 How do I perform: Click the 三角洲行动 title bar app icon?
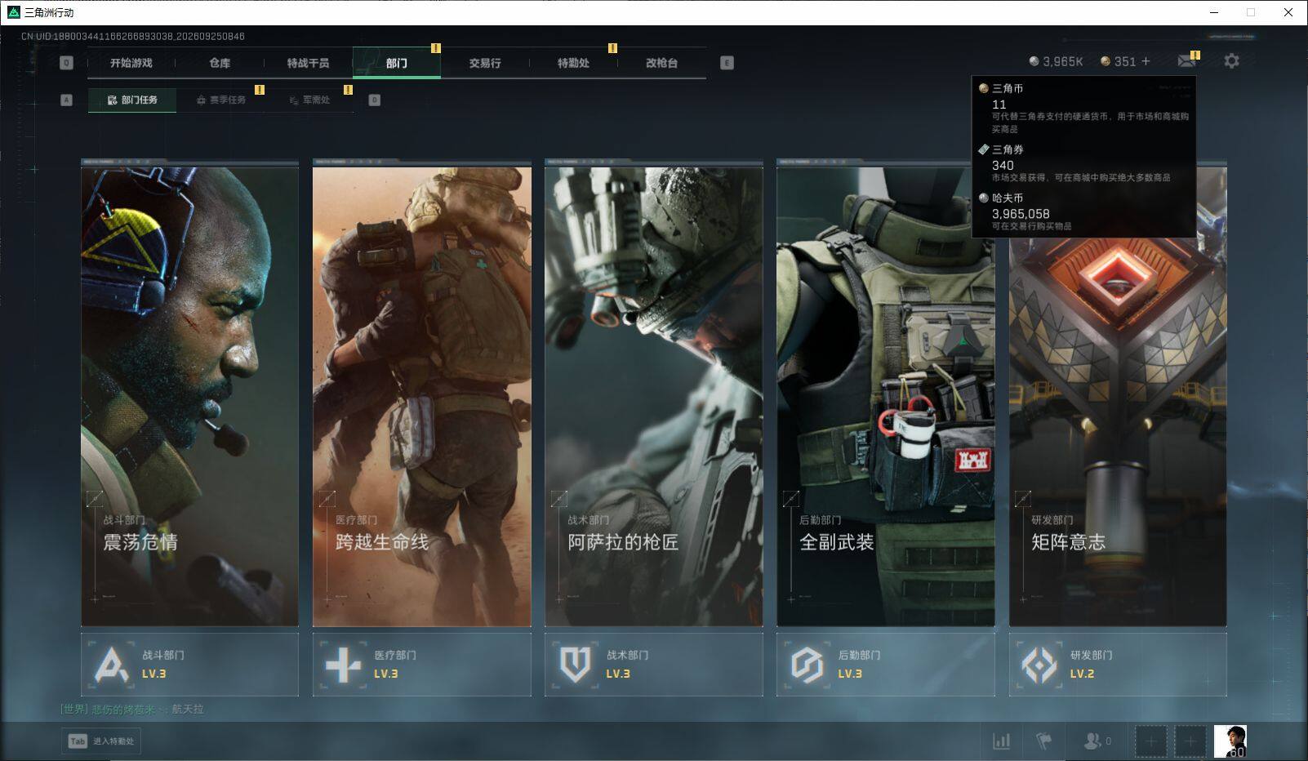13,12
